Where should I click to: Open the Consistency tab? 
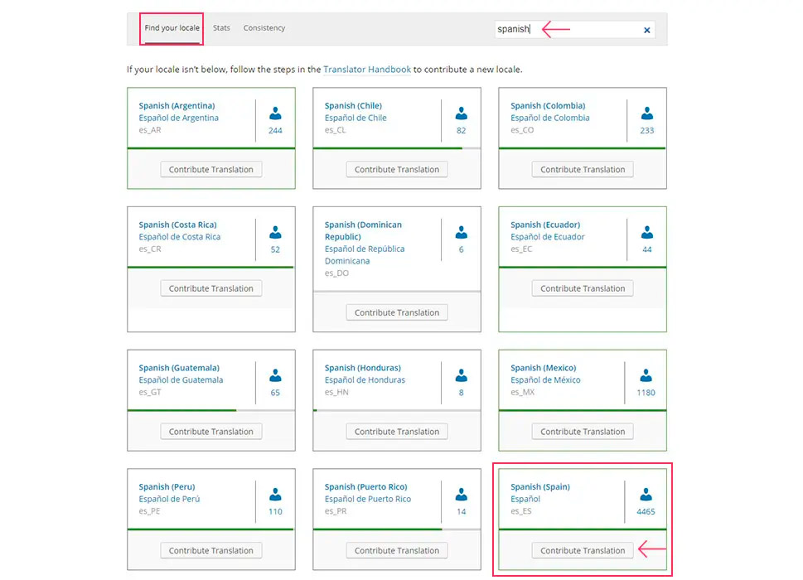(264, 28)
